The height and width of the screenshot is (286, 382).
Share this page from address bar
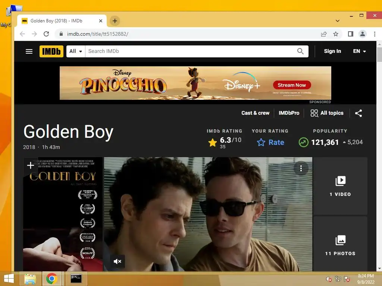tap(324, 34)
